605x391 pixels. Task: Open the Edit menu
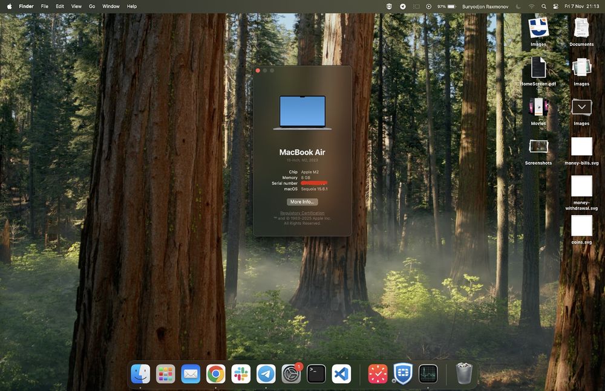[x=60, y=7]
